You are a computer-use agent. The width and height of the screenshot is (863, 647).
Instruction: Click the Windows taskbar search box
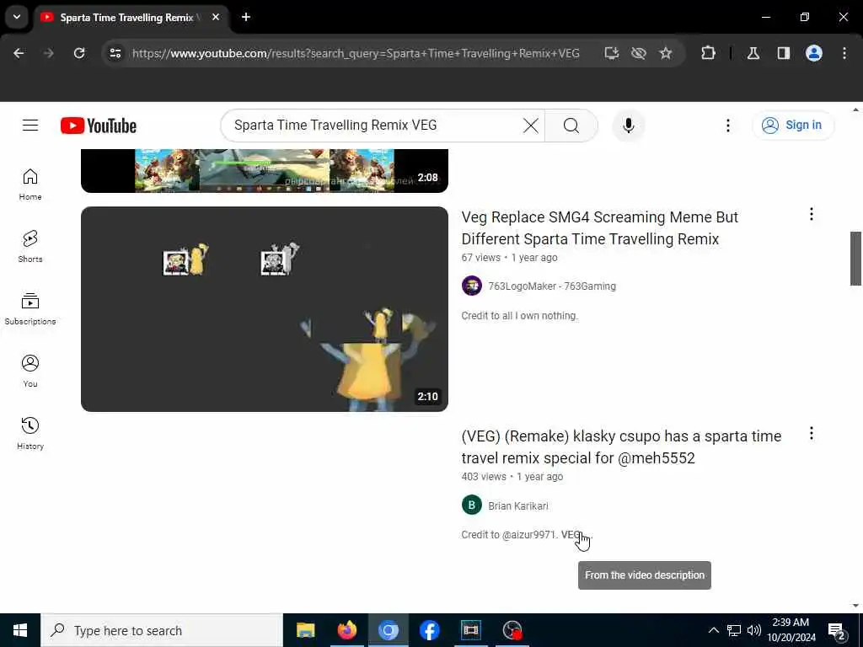click(162, 630)
